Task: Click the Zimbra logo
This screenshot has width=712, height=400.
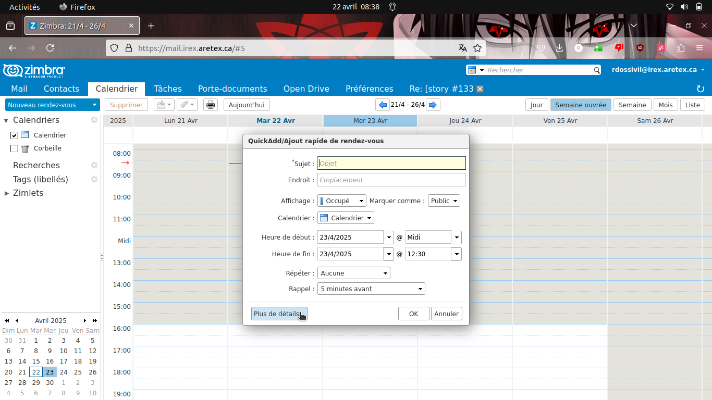Action: 34,70
